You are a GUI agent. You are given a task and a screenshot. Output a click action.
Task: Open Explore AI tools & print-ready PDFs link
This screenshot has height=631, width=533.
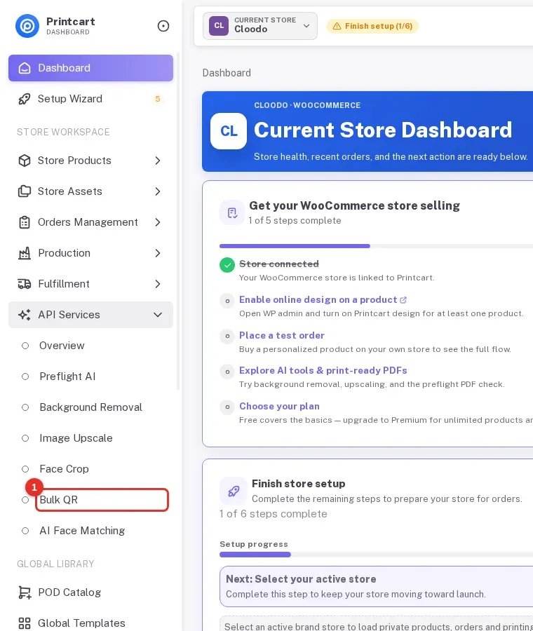323,371
